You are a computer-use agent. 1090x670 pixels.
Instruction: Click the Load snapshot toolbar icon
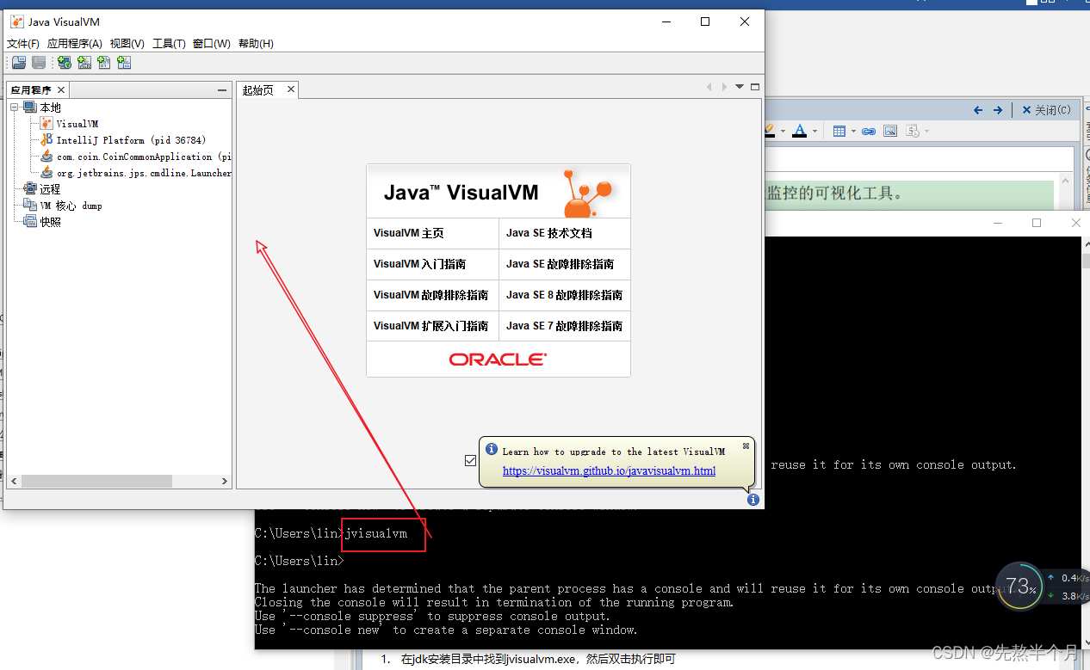coord(18,62)
